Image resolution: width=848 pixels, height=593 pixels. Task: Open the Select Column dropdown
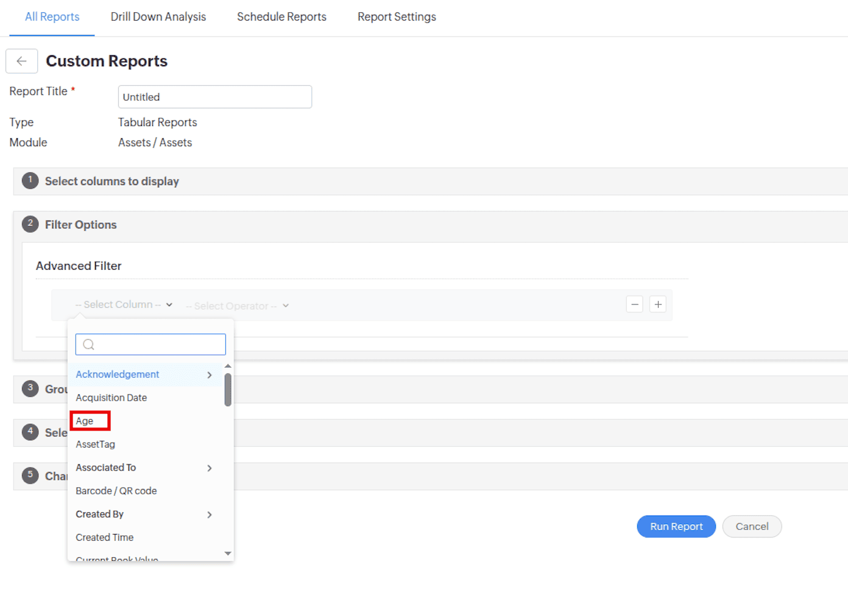click(x=124, y=304)
